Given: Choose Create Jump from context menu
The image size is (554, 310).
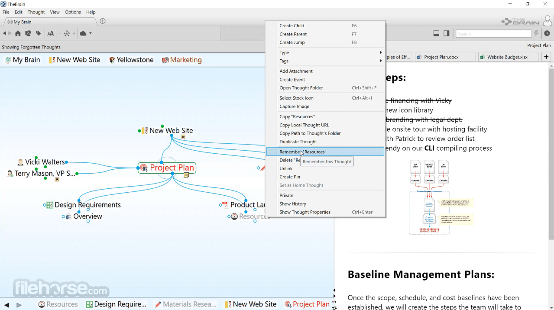Looking at the screenshot, I should click(325, 42).
